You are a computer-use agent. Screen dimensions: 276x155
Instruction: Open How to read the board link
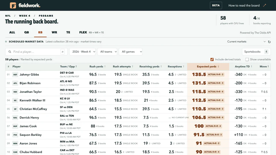point(244,5)
